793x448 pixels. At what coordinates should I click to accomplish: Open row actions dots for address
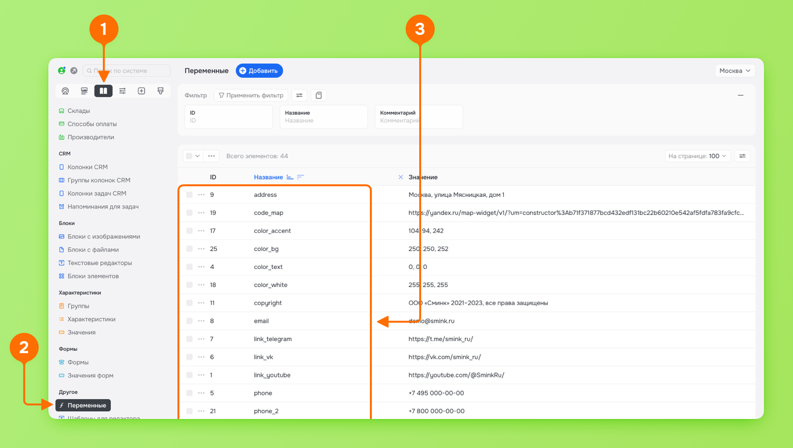pyautogui.click(x=201, y=195)
